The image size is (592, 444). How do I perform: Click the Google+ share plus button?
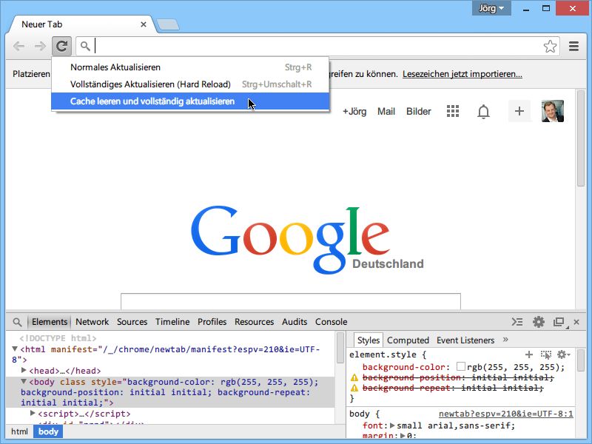coord(519,111)
